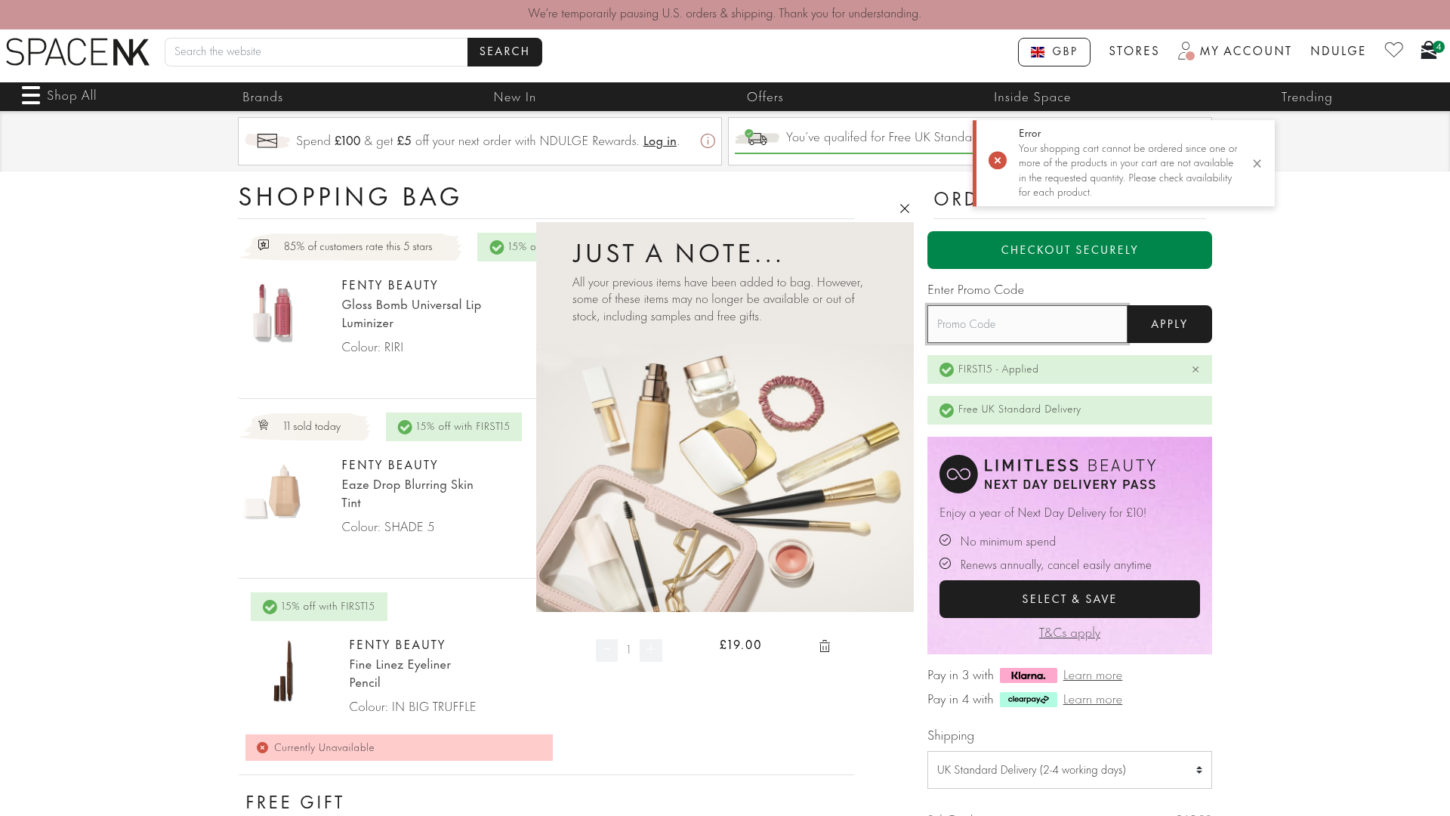This screenshot has width=1450, height=816.
Task: Open the Offers menu
Action: coord(765,97)
